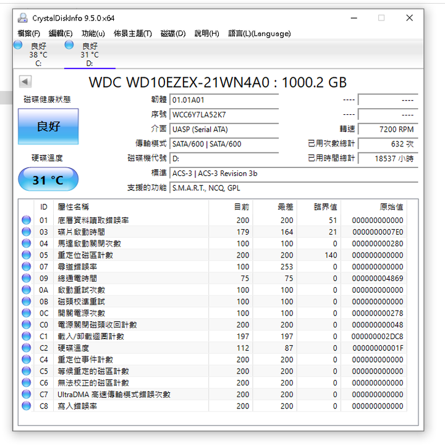Viewport: 445px width, 446px height.
Task: Click status orb for ID C7 UltraDMA row
Action: (x=26, y=394)
